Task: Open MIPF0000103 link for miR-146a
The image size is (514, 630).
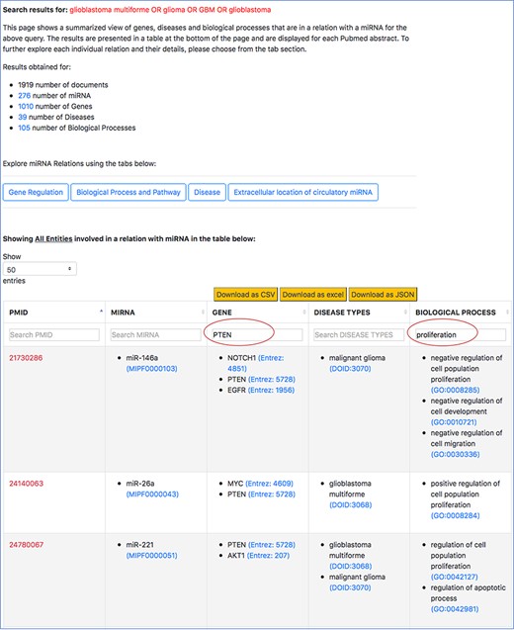Action: [x=152, y=369]
